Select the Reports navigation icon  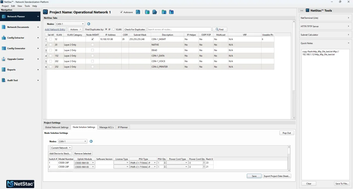[4, 70]
